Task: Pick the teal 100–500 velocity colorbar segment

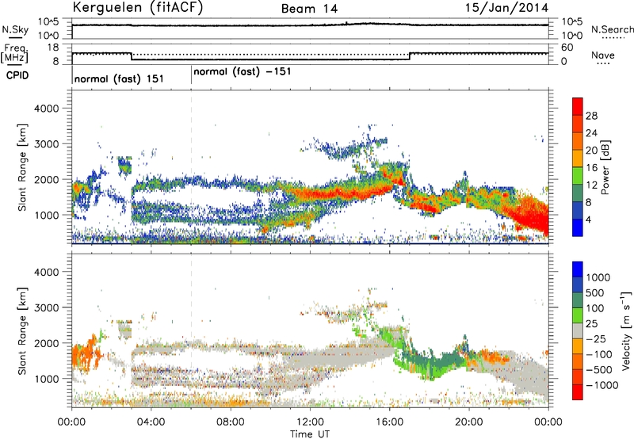Action: point(578,300)
